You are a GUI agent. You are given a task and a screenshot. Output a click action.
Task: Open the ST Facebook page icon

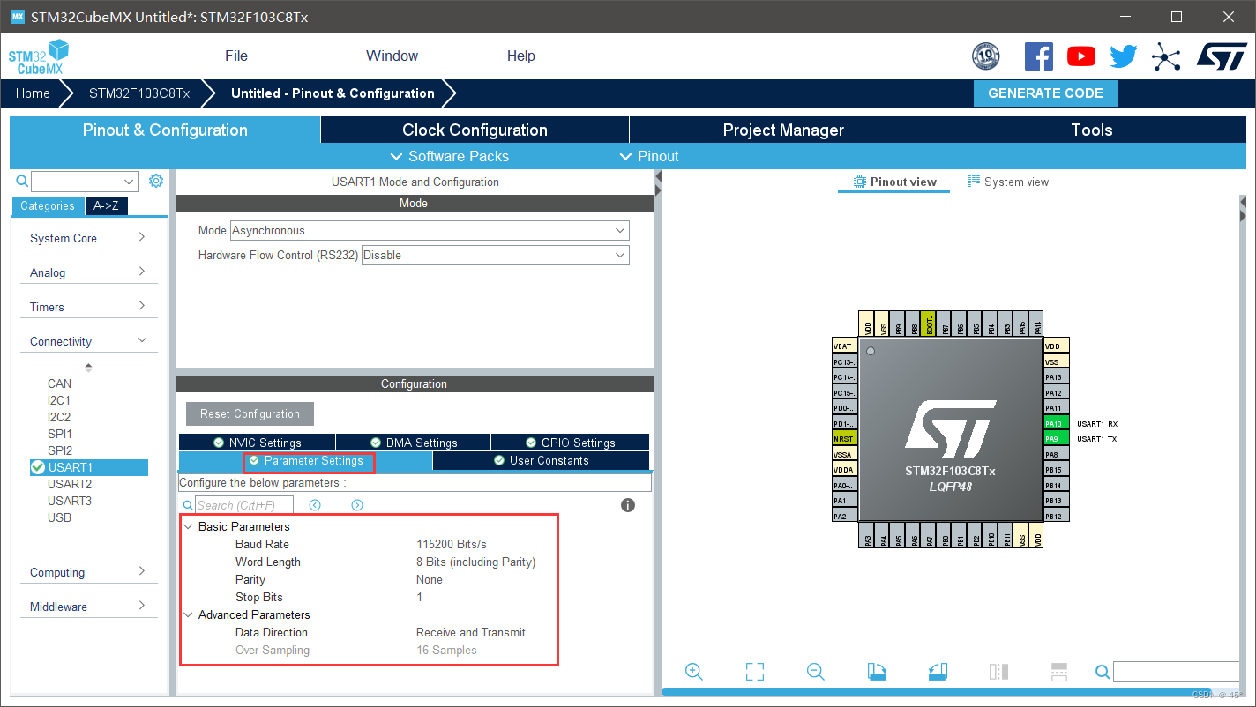(x=1038, y=56)
